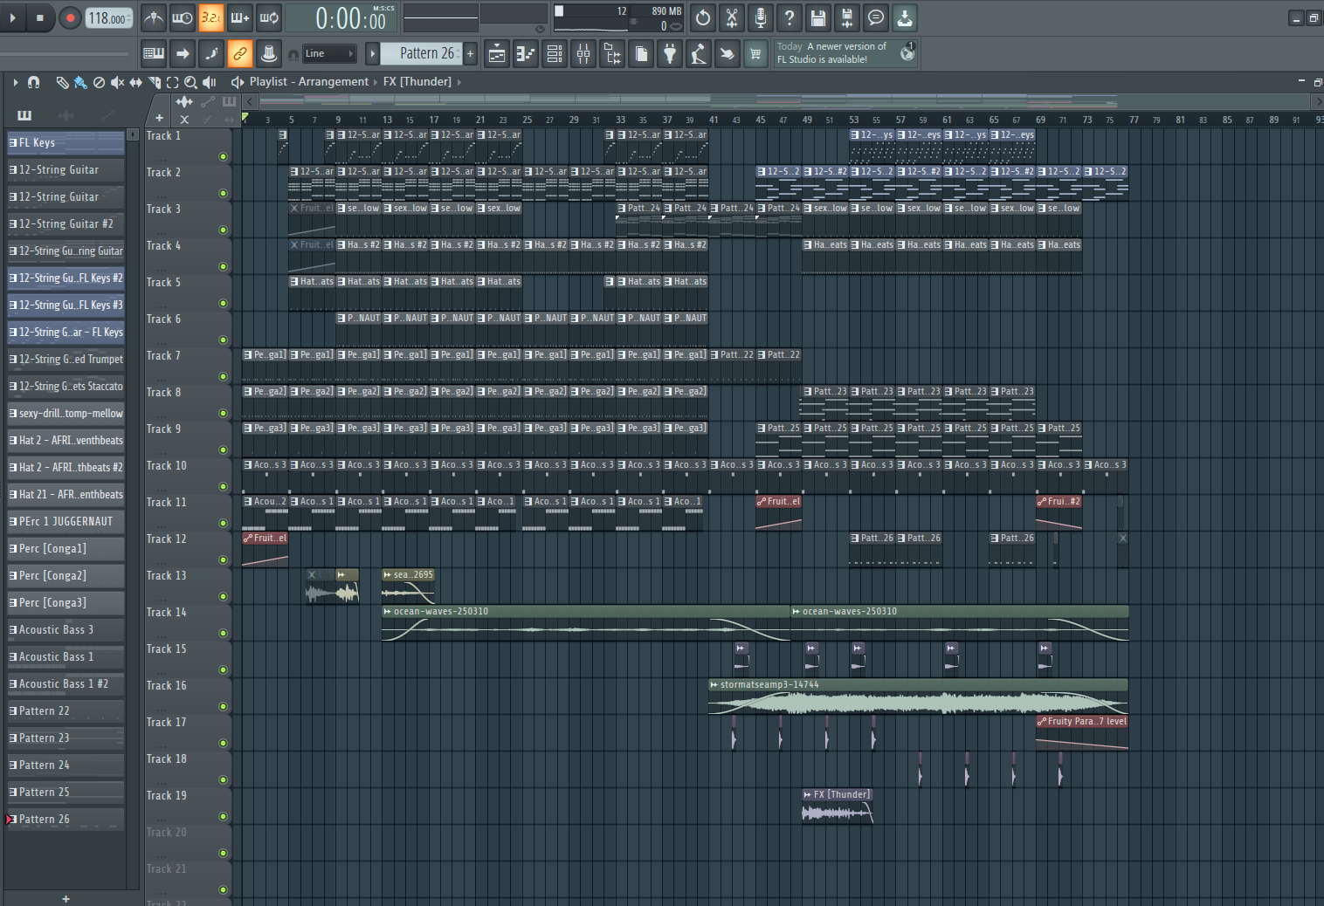Select the delete tool in playlist
This screenshot has width=1324, height=906.
tap(99, 82)
